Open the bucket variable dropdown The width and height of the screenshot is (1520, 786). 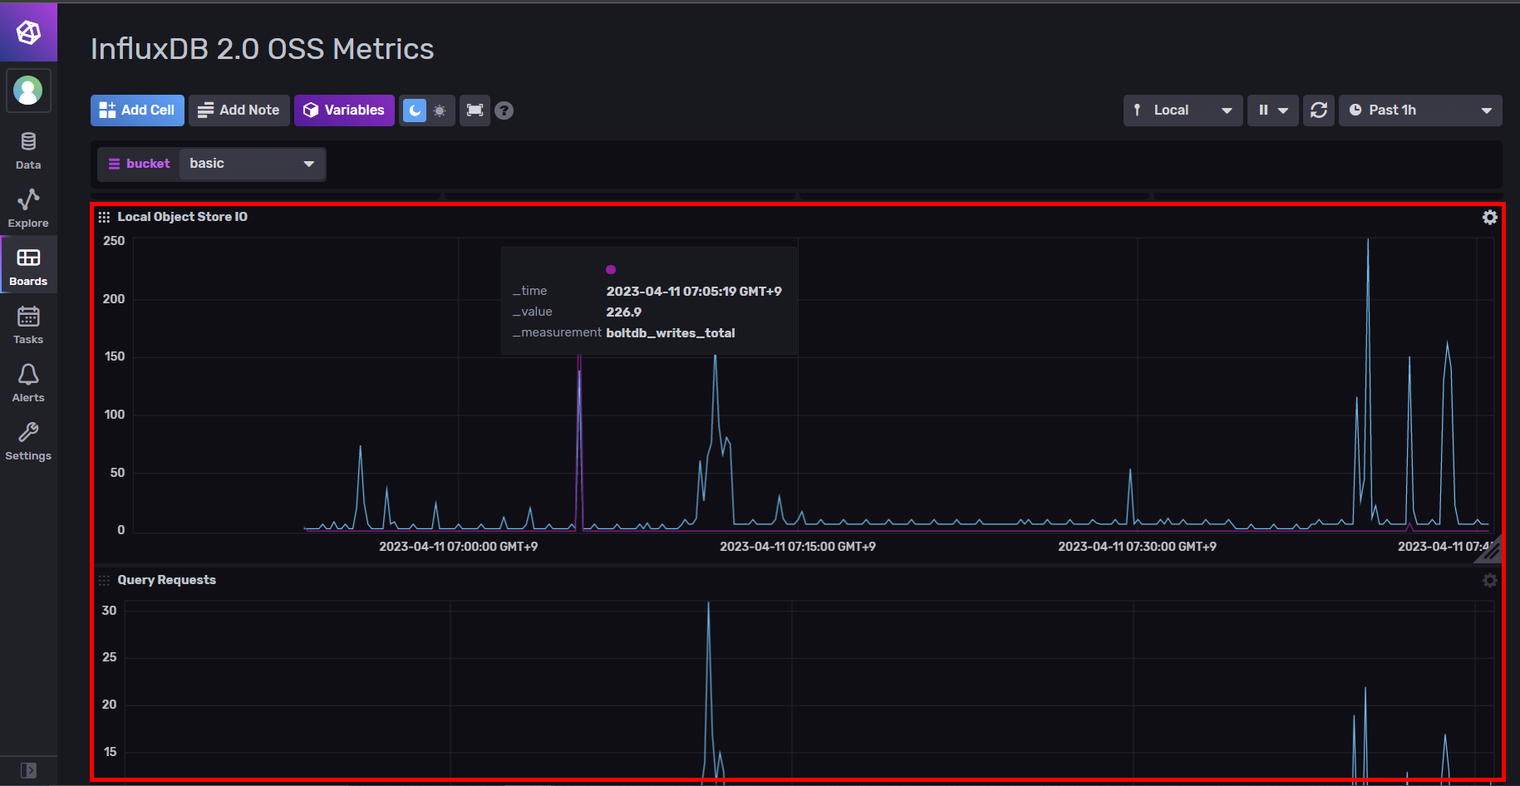click(252, 164)
